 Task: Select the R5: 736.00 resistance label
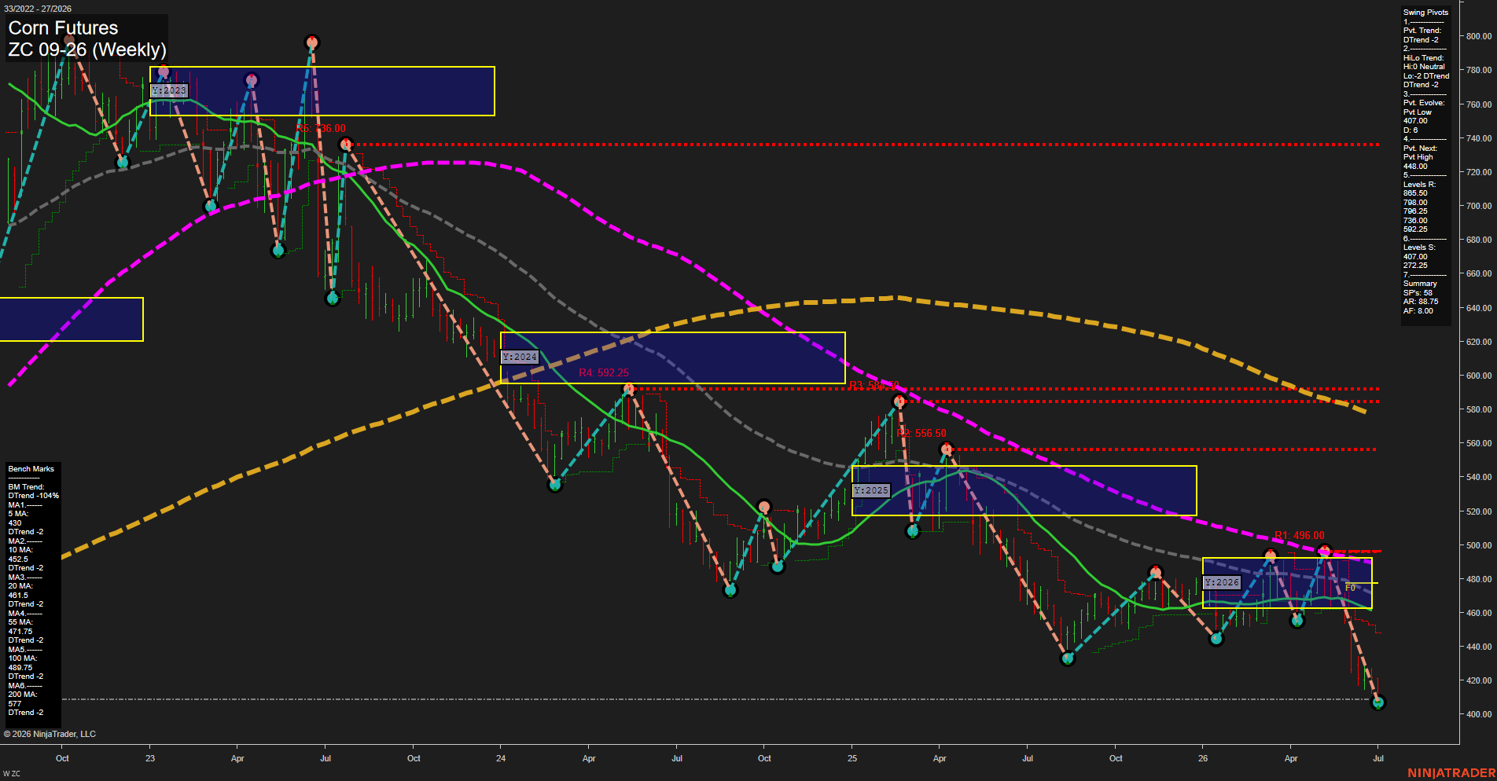pyautogui.click(x=322, y=128)
